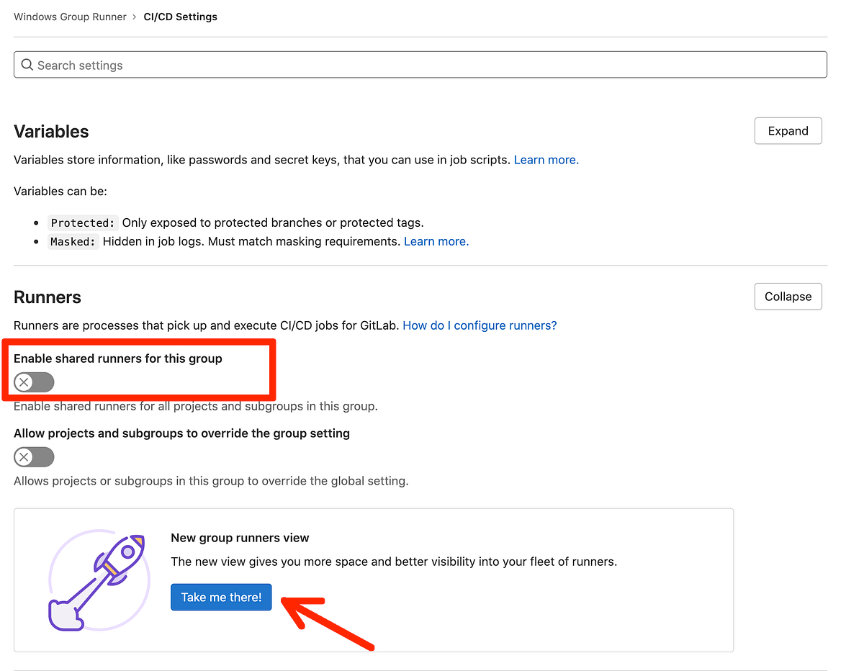The image size is (864, 671).
Task: Open Learn more about masking requirements
Action: 435,241
